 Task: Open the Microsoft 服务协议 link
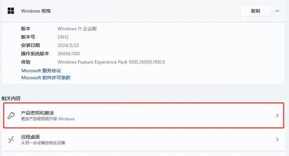pyautogui.click(x=41, y=71)
